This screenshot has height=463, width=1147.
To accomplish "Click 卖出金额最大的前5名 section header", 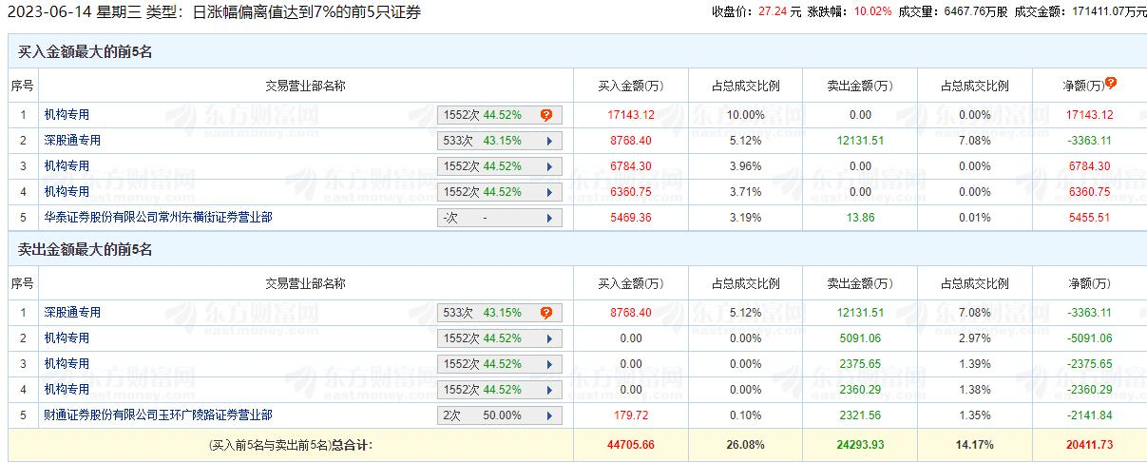I will point(86,250).
